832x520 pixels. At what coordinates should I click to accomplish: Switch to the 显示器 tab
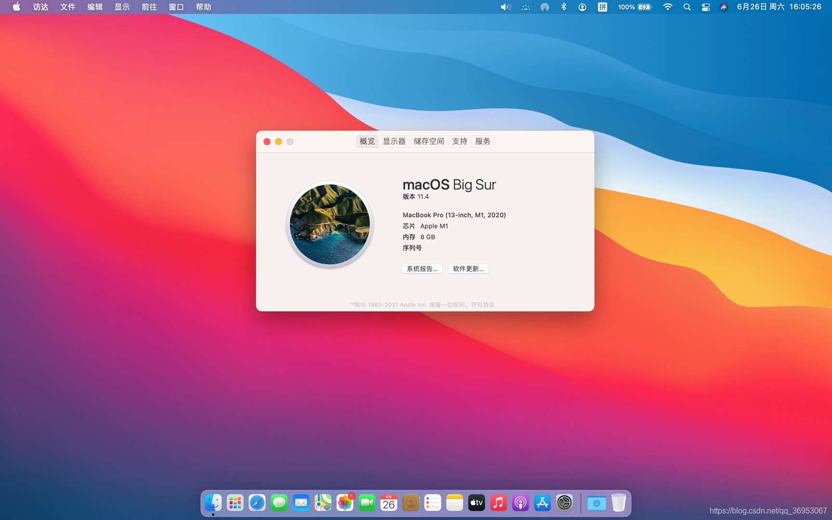point(394,141)
